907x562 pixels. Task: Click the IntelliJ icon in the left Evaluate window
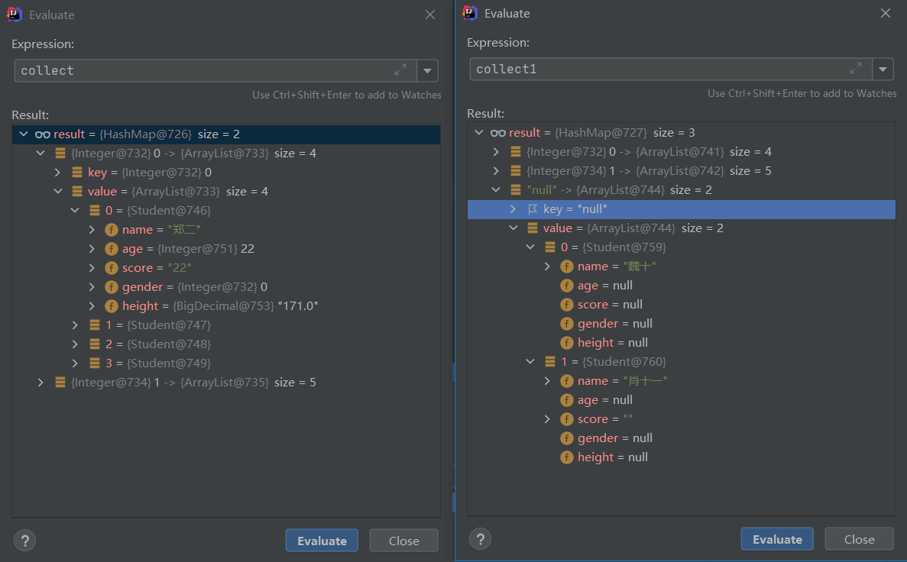14,15
